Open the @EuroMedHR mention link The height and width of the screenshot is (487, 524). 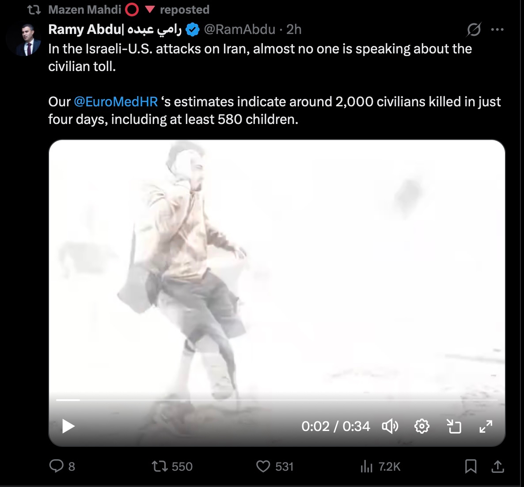(x=116, y=101)
